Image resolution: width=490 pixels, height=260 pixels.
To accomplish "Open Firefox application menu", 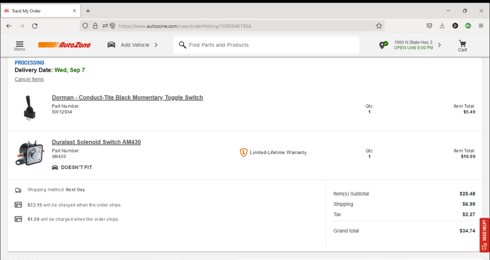I will tap(480, 26).
